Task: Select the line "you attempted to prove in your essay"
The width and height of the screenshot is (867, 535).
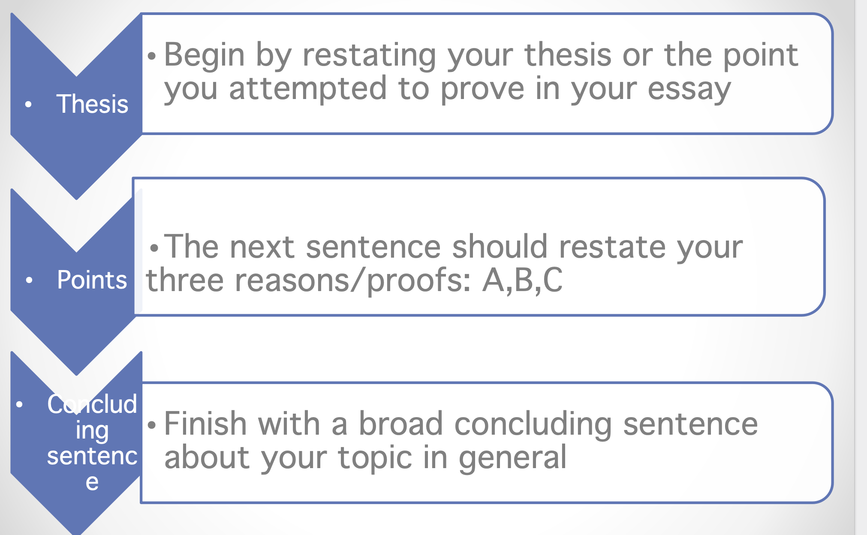Action: [447, 89]
